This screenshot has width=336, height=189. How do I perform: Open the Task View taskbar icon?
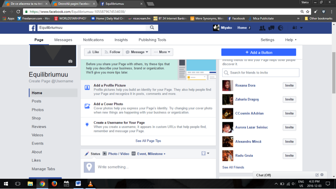click(18, 183)
